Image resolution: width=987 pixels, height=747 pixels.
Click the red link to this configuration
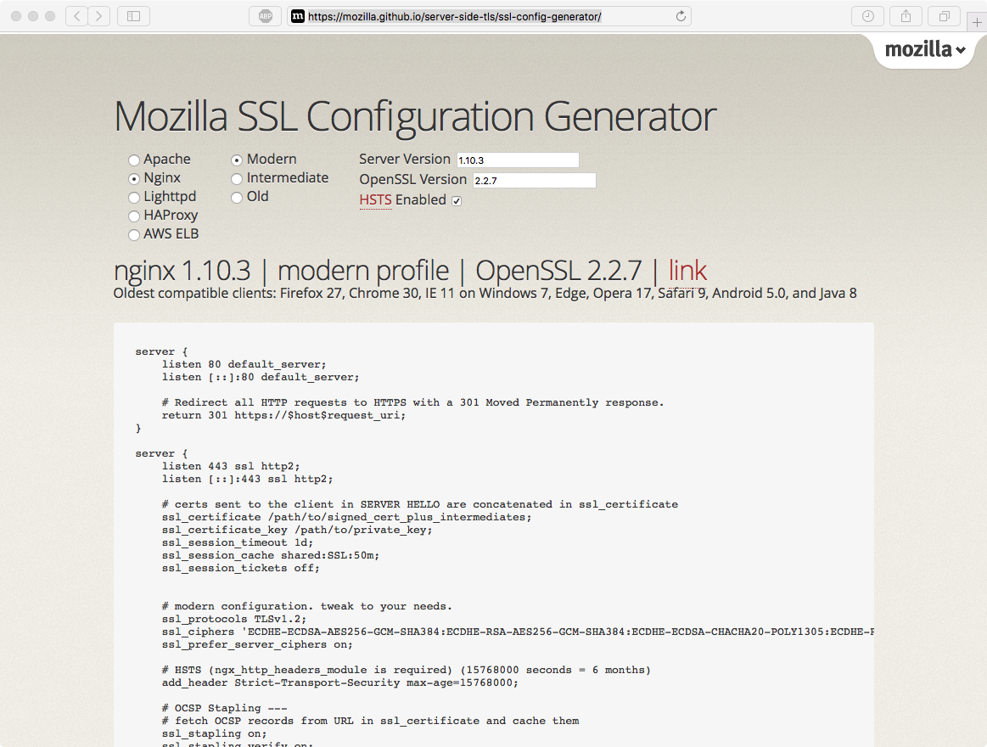687,270
